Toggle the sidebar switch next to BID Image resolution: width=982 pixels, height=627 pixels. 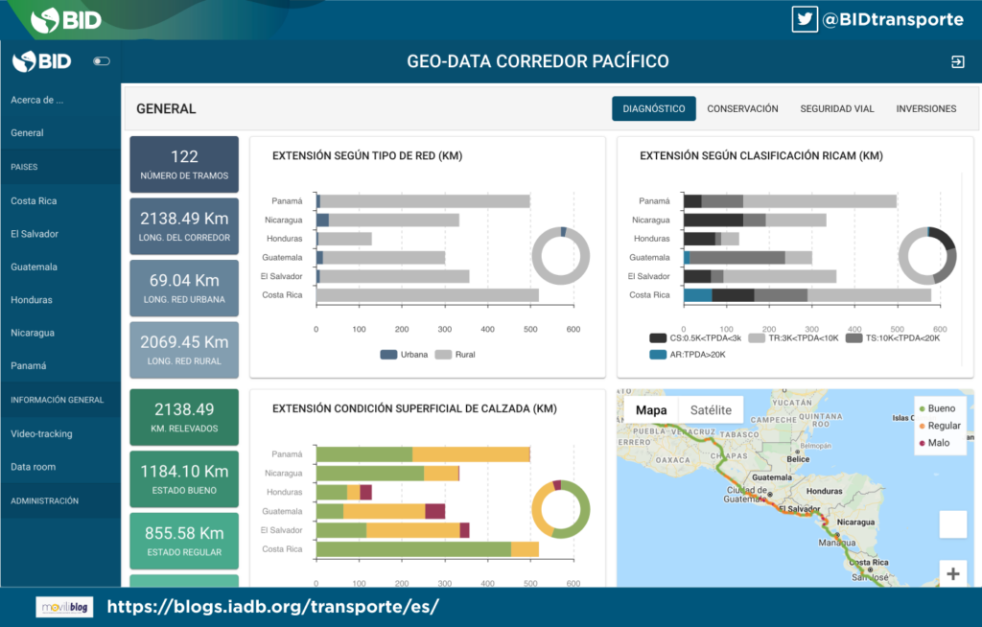pyautogui.click(x=101, y=62)
